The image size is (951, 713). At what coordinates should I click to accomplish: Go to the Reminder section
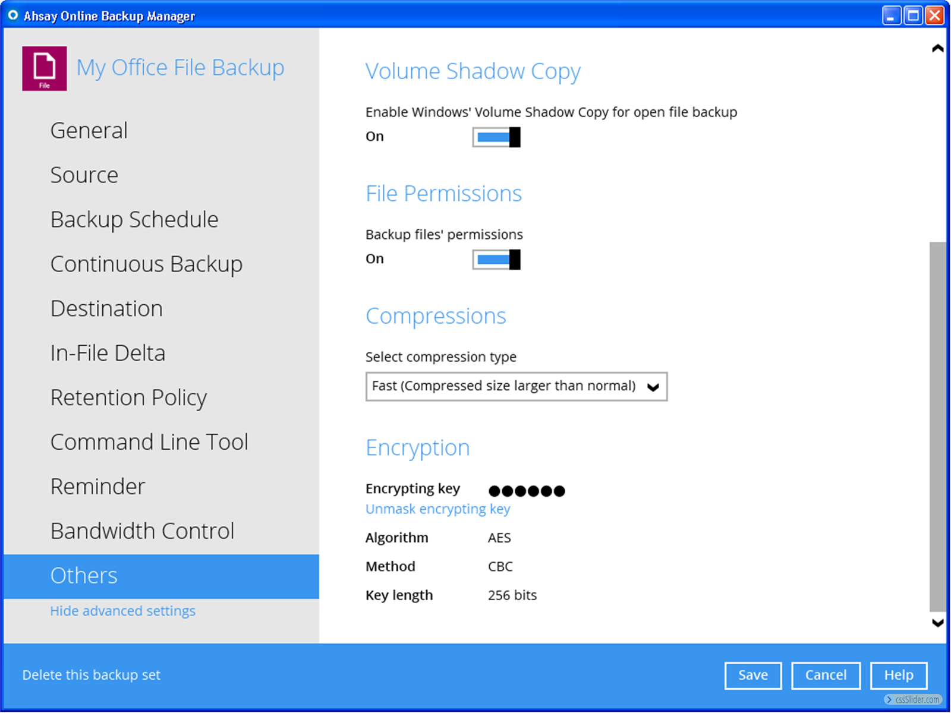click(97, 487)
